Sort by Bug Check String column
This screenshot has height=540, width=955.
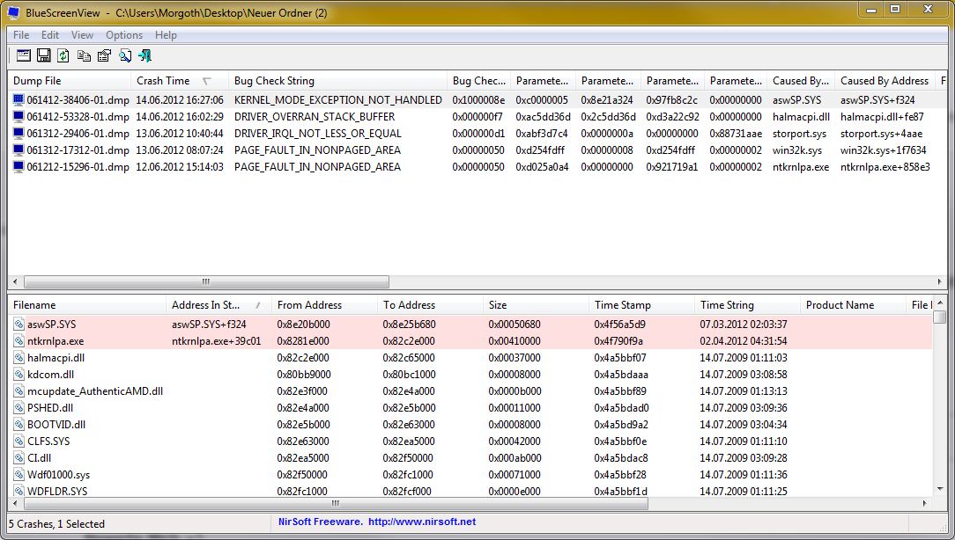338,81
